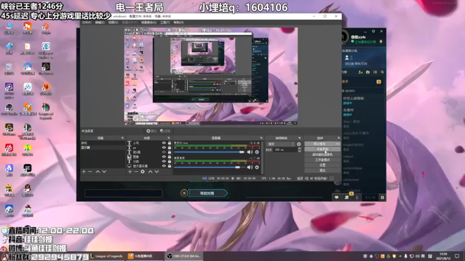465x261 pixels.
Task: Open the 文件(F) menu in OBS
Action: pyautogui.click(x=87, y=23)
